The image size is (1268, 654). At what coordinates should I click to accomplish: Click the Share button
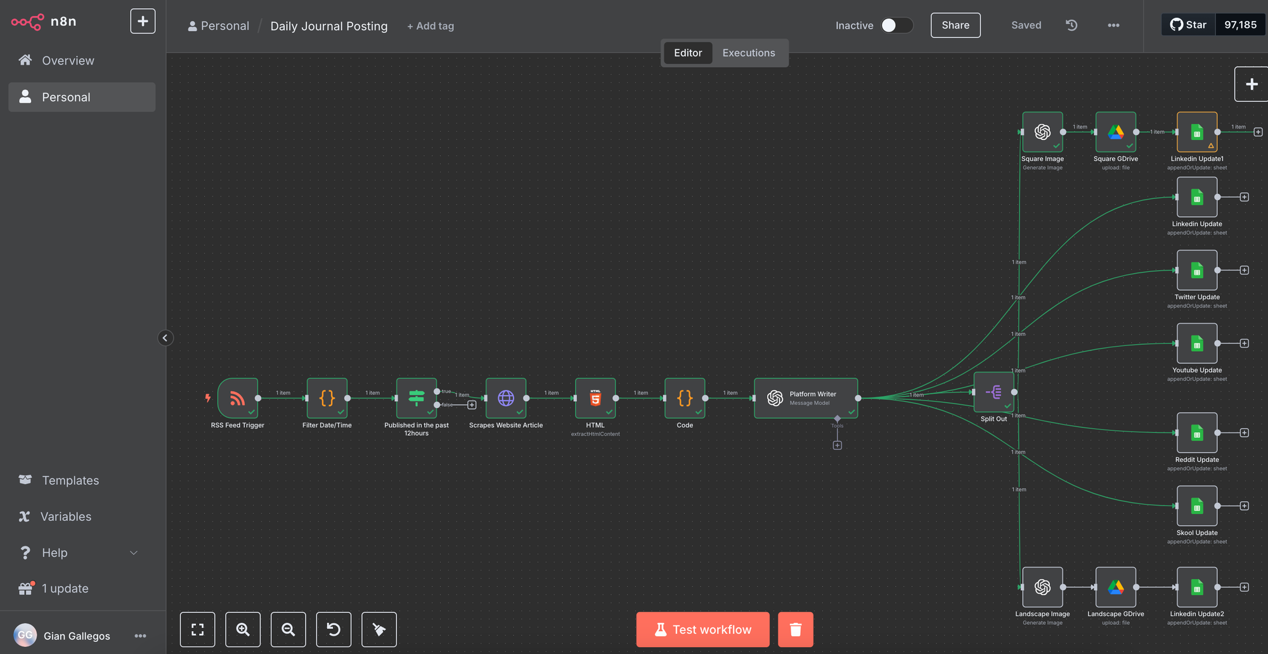[x=955, y=25]
